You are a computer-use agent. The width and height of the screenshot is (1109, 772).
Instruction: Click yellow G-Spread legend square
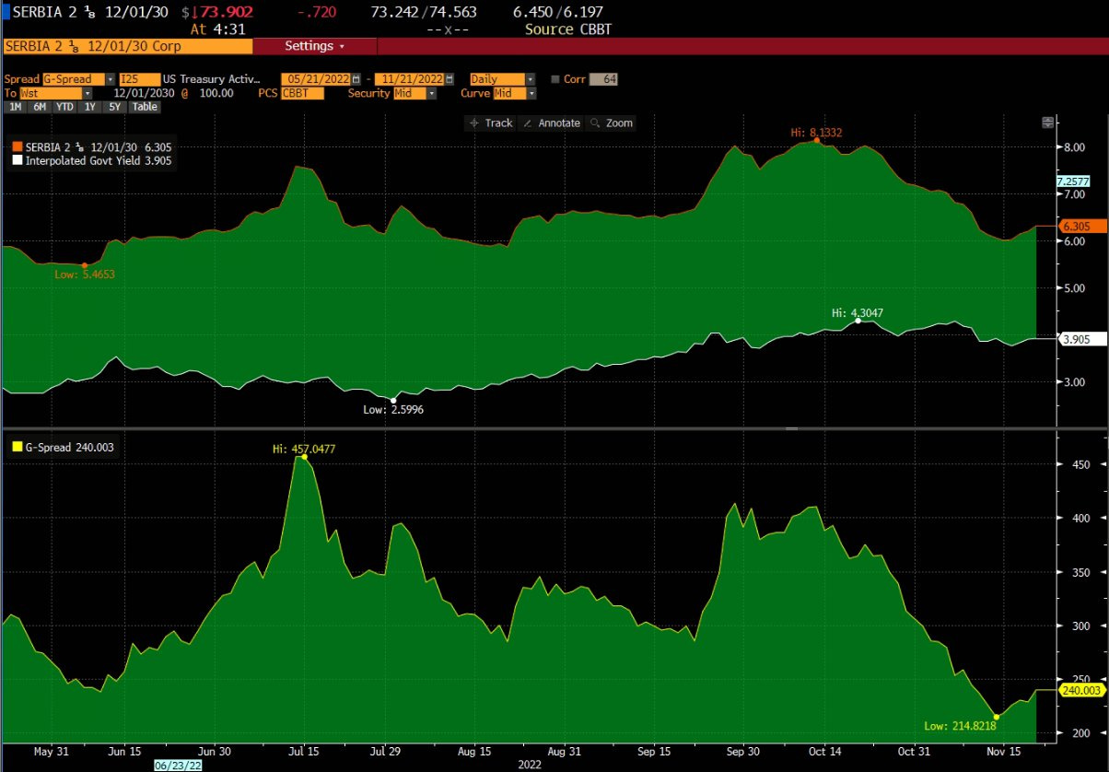tap(17, 448)
